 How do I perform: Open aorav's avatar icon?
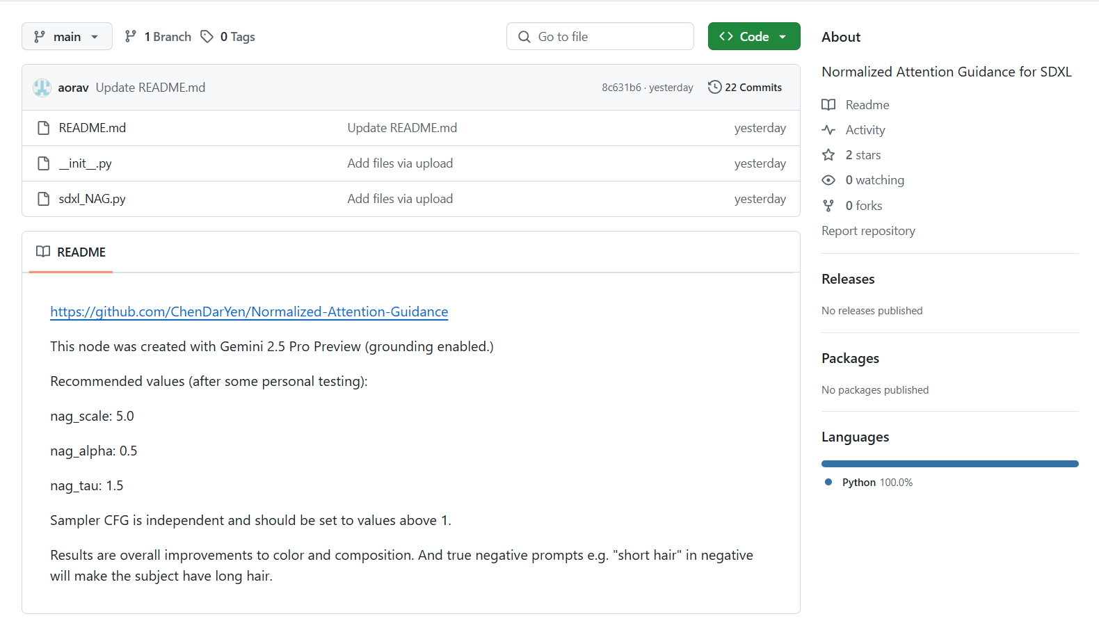[x=42, y=87]
